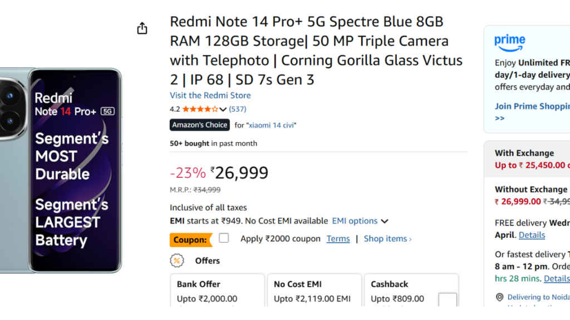Image resolution: width=570 pixels, height=320 pixels.
Task: Tick the Apply ₹2000 coupon checkbox
Action: [x=224, y=238]
